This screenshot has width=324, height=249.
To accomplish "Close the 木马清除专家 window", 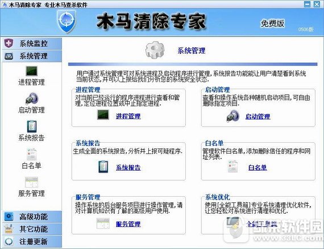I will click(317, 4).
